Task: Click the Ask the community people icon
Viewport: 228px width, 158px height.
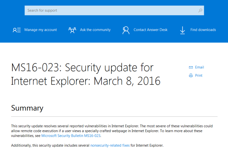Action: click(72, 30)
